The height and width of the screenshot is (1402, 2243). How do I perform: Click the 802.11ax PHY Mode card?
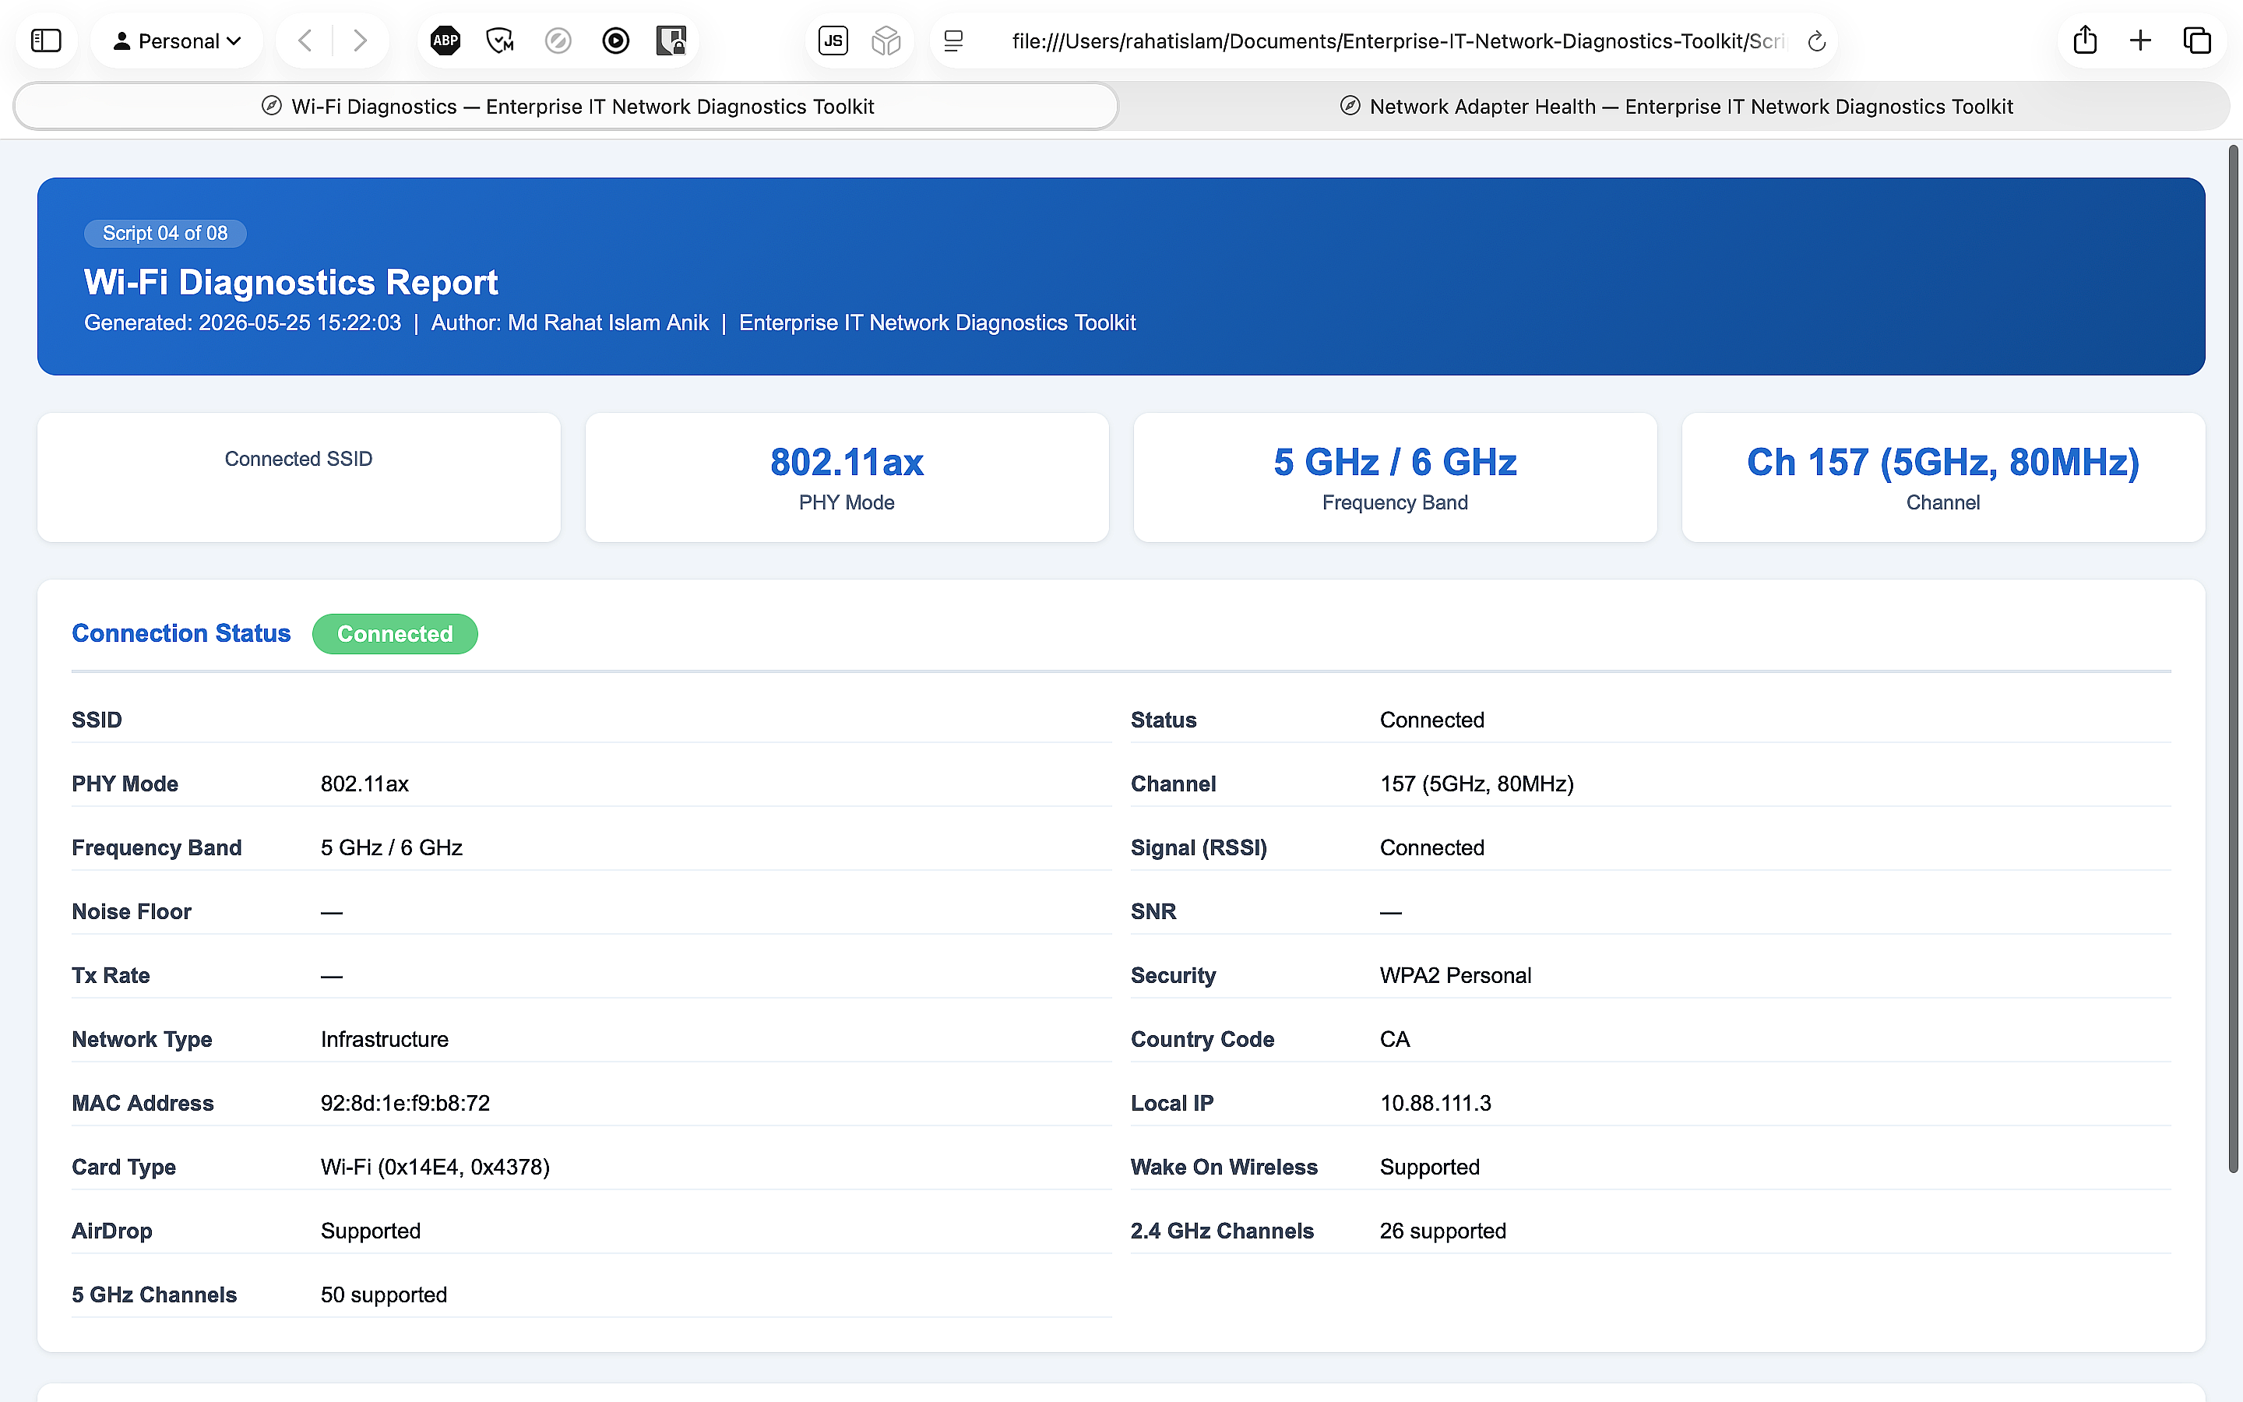tap(847, 477)
